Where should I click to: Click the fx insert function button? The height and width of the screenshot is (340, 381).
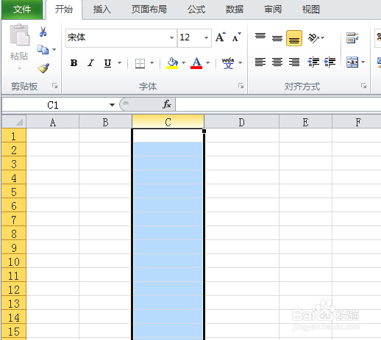(167, 104)
